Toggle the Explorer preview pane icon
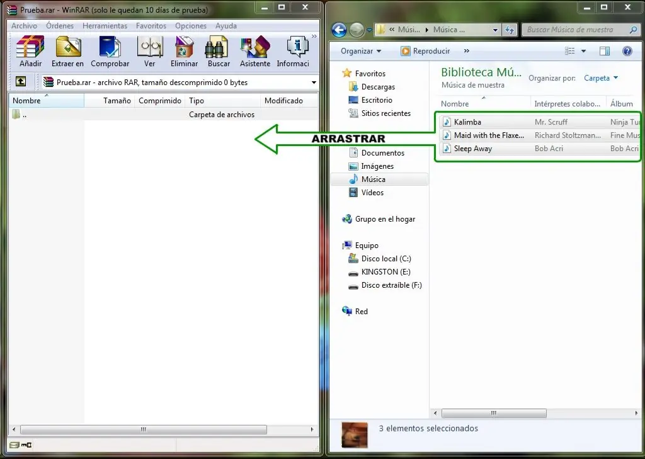 (605, 51)
